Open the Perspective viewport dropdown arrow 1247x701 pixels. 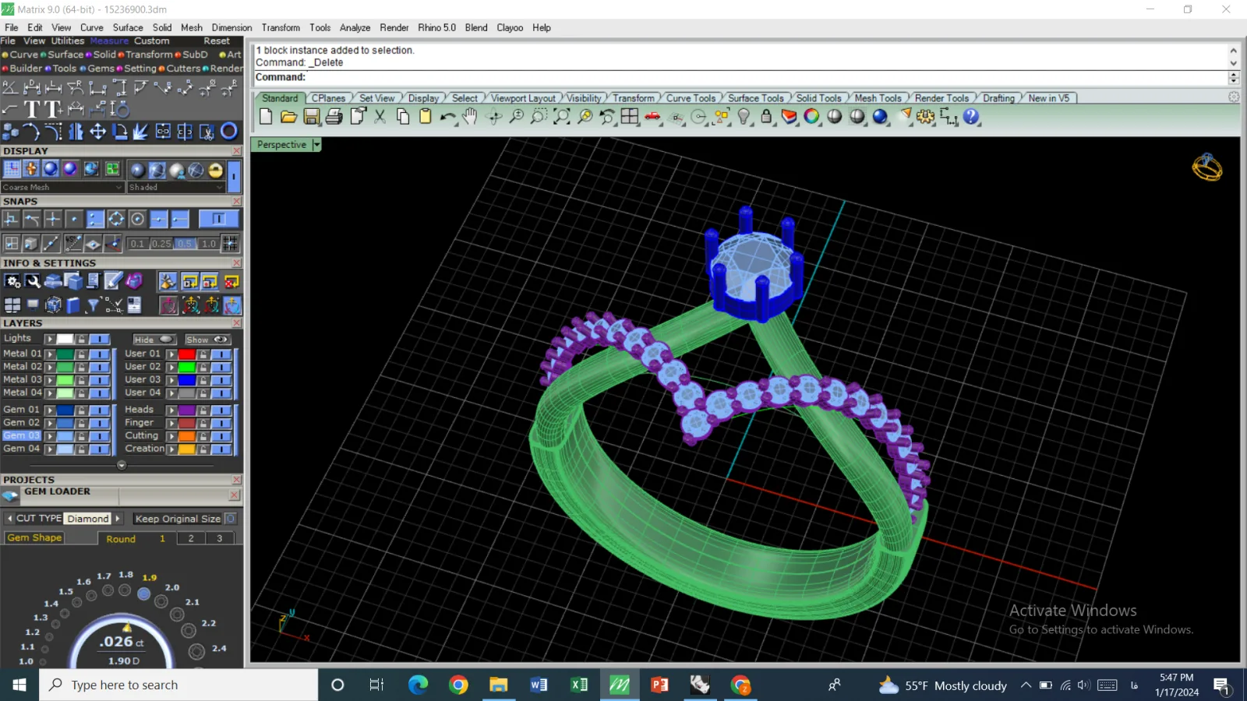click(316, 145)
